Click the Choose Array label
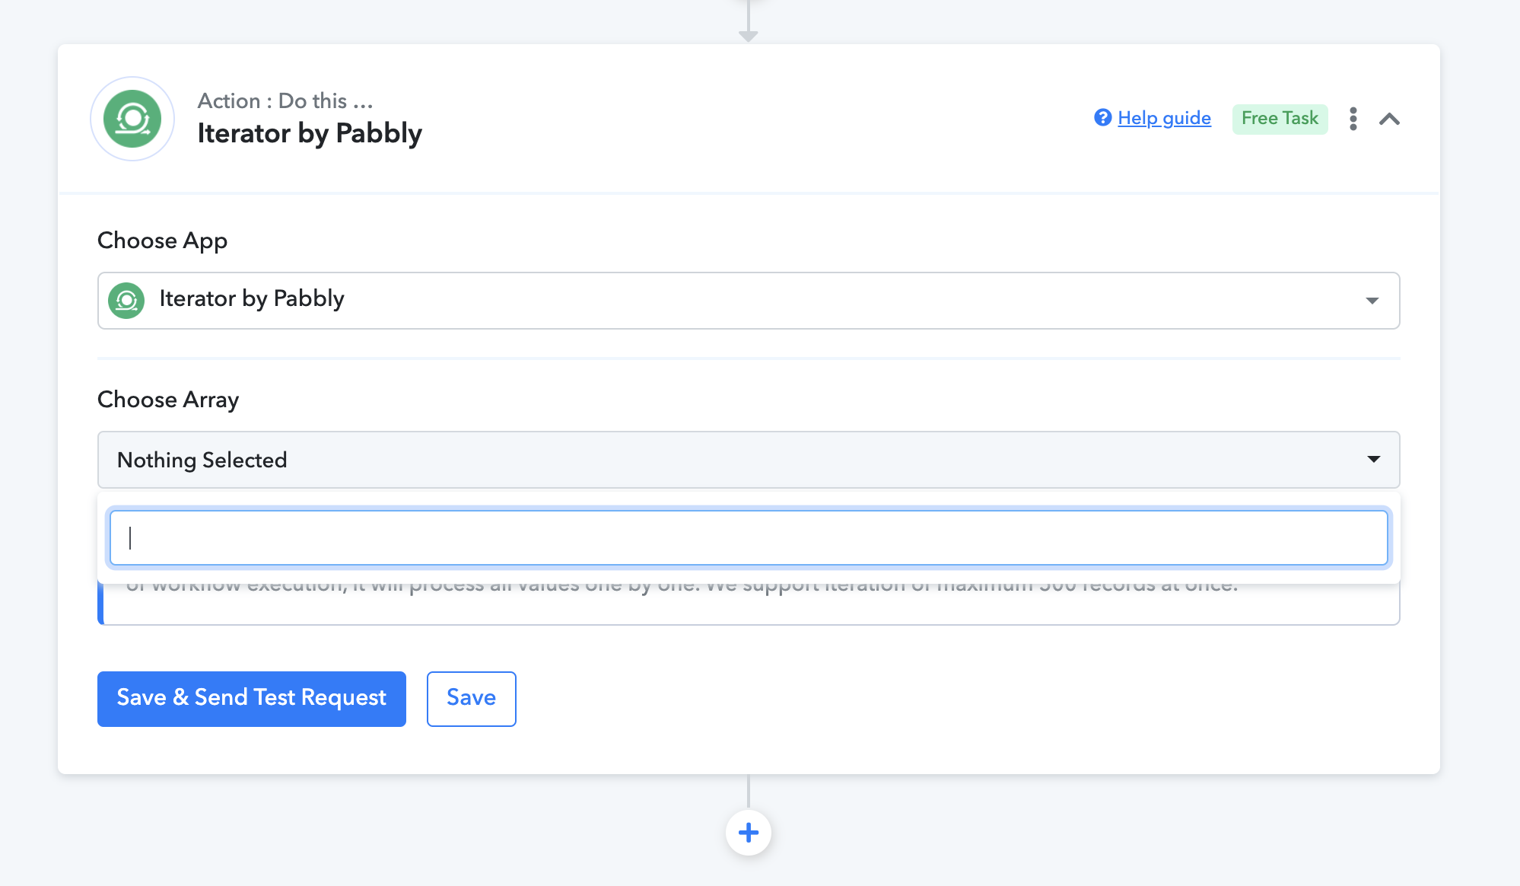Image resolution: width=1520 pixels, height=886 pixels. pyautogui.click(x=168, y=400)
